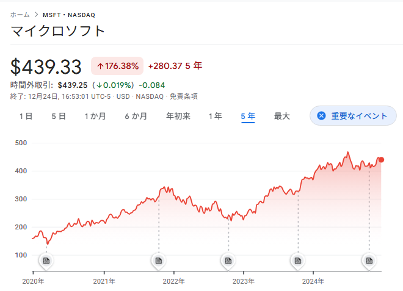
Task: Select the 6か月 time range
Action: click(x=136, y=116)
